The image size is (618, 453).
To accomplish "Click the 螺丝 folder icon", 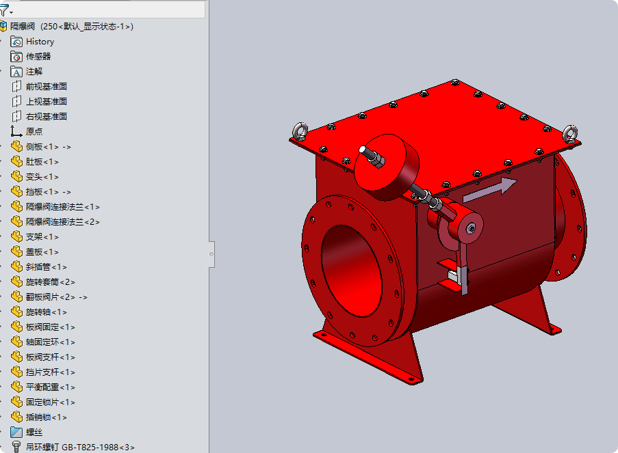I will coord(16,432).
